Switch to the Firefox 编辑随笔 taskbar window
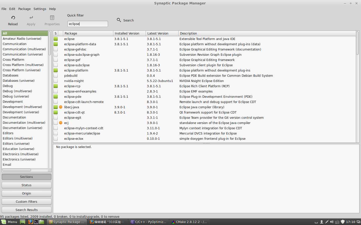The image size is (361, 225). click(x=108, y=222)
